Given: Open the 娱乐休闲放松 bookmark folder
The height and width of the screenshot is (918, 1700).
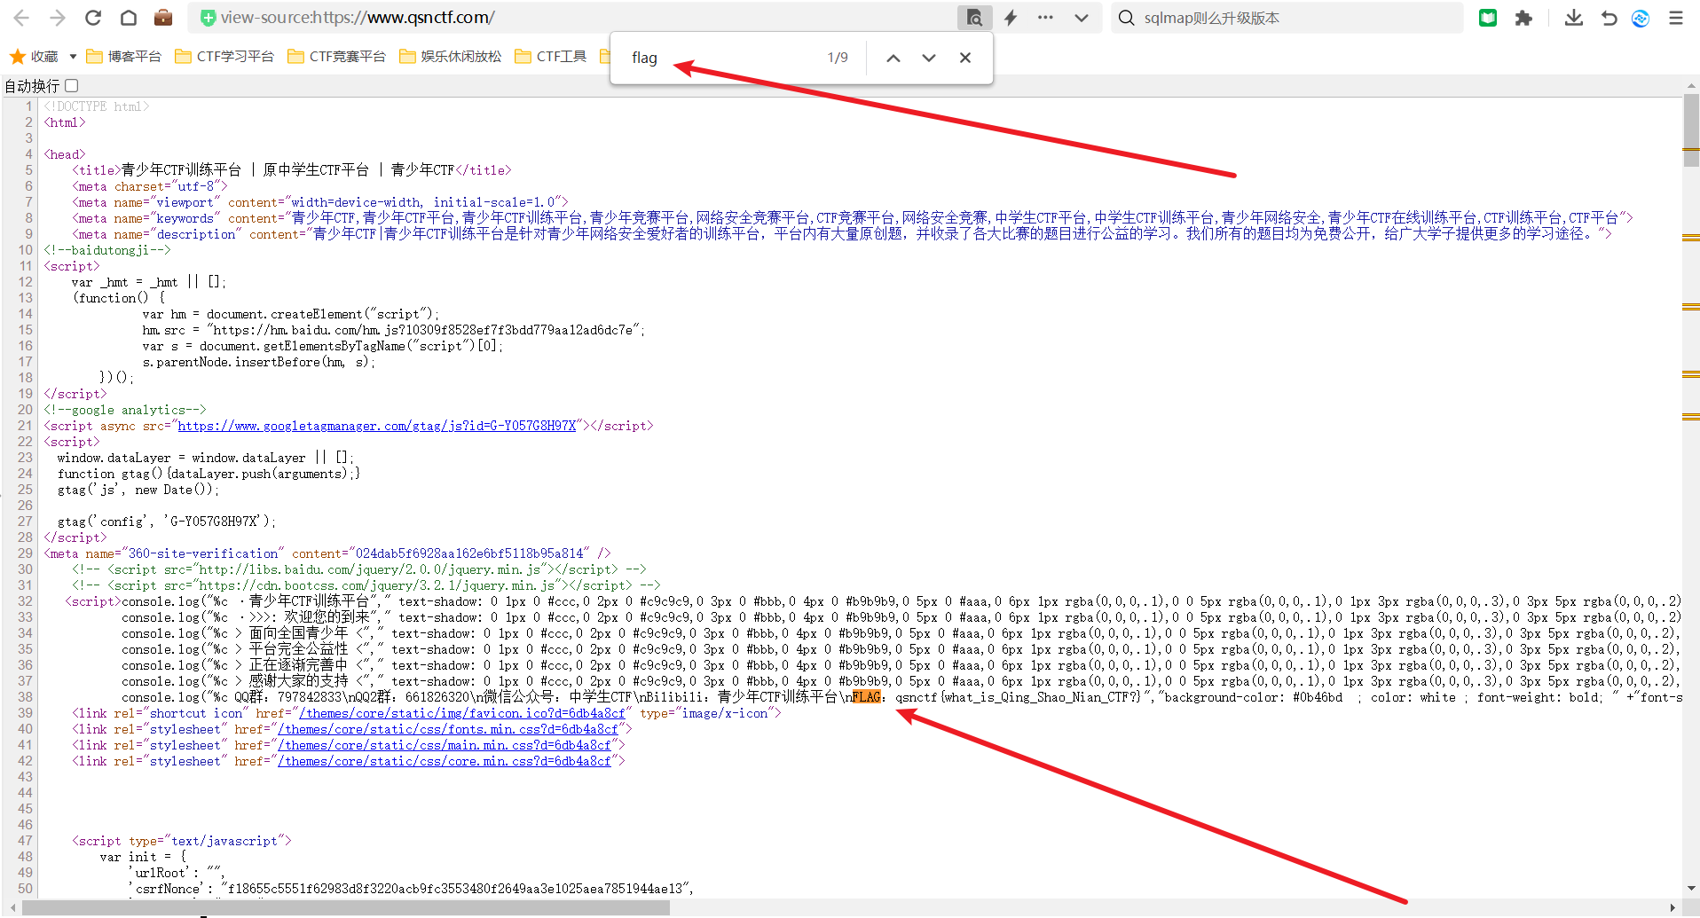Looking at the screenshot, I should pyautogui.click(x=450, y=57).
